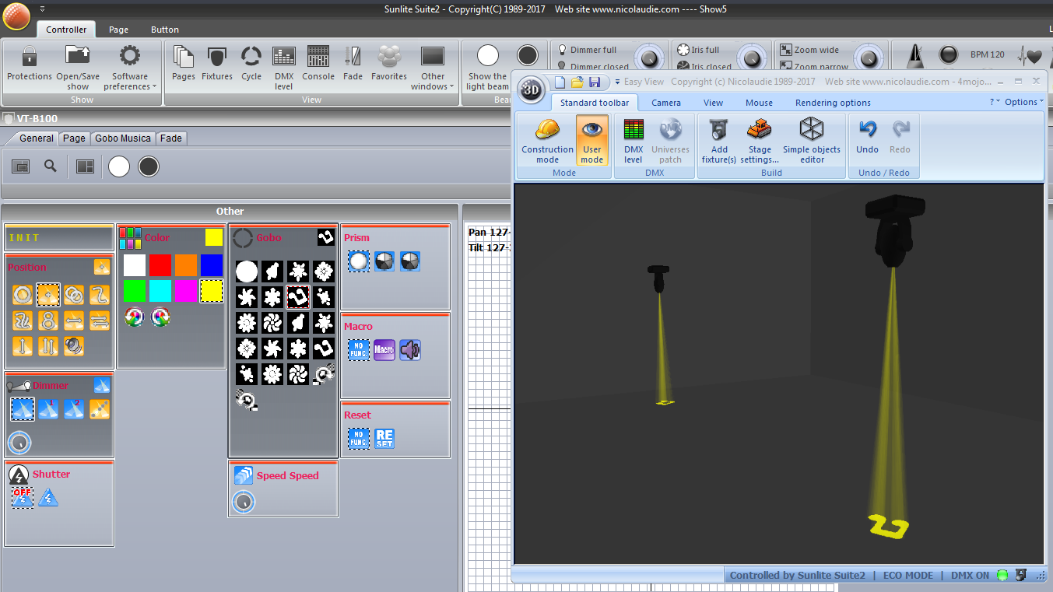
Task: Click the RESET icon in the Reset panel
Action: coord(384,439)
